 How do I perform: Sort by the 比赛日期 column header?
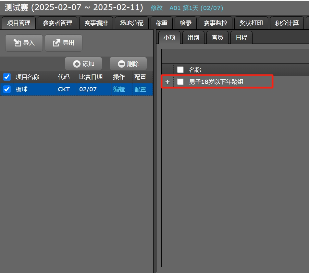91,77
